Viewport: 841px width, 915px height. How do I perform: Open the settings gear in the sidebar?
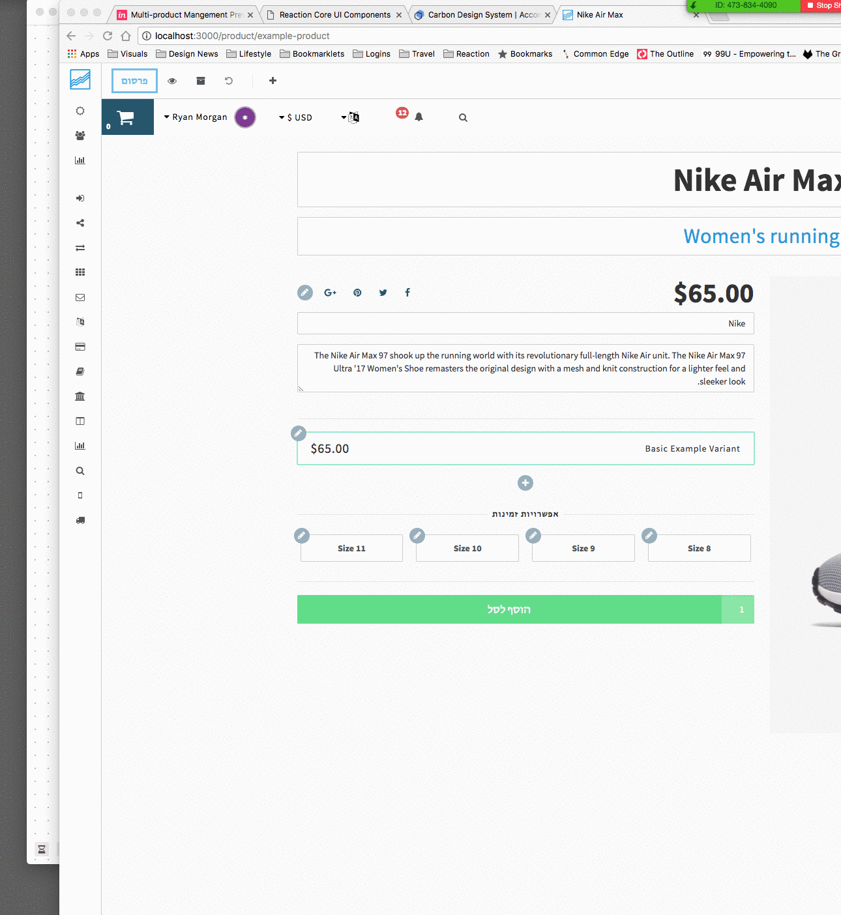tap(80, 111)
